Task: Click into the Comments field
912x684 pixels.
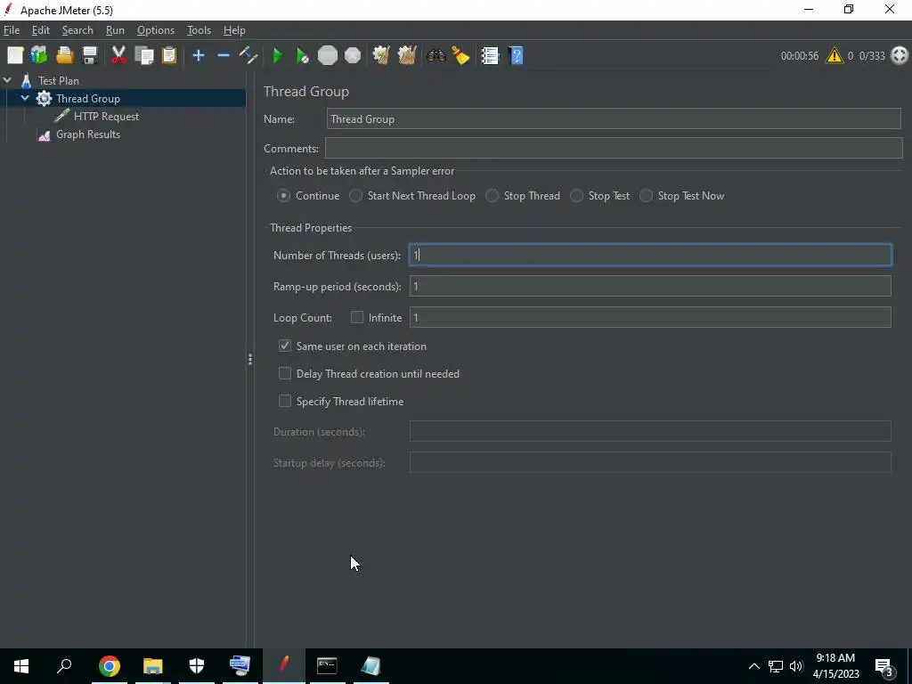Action: click(x=614, y=148)
